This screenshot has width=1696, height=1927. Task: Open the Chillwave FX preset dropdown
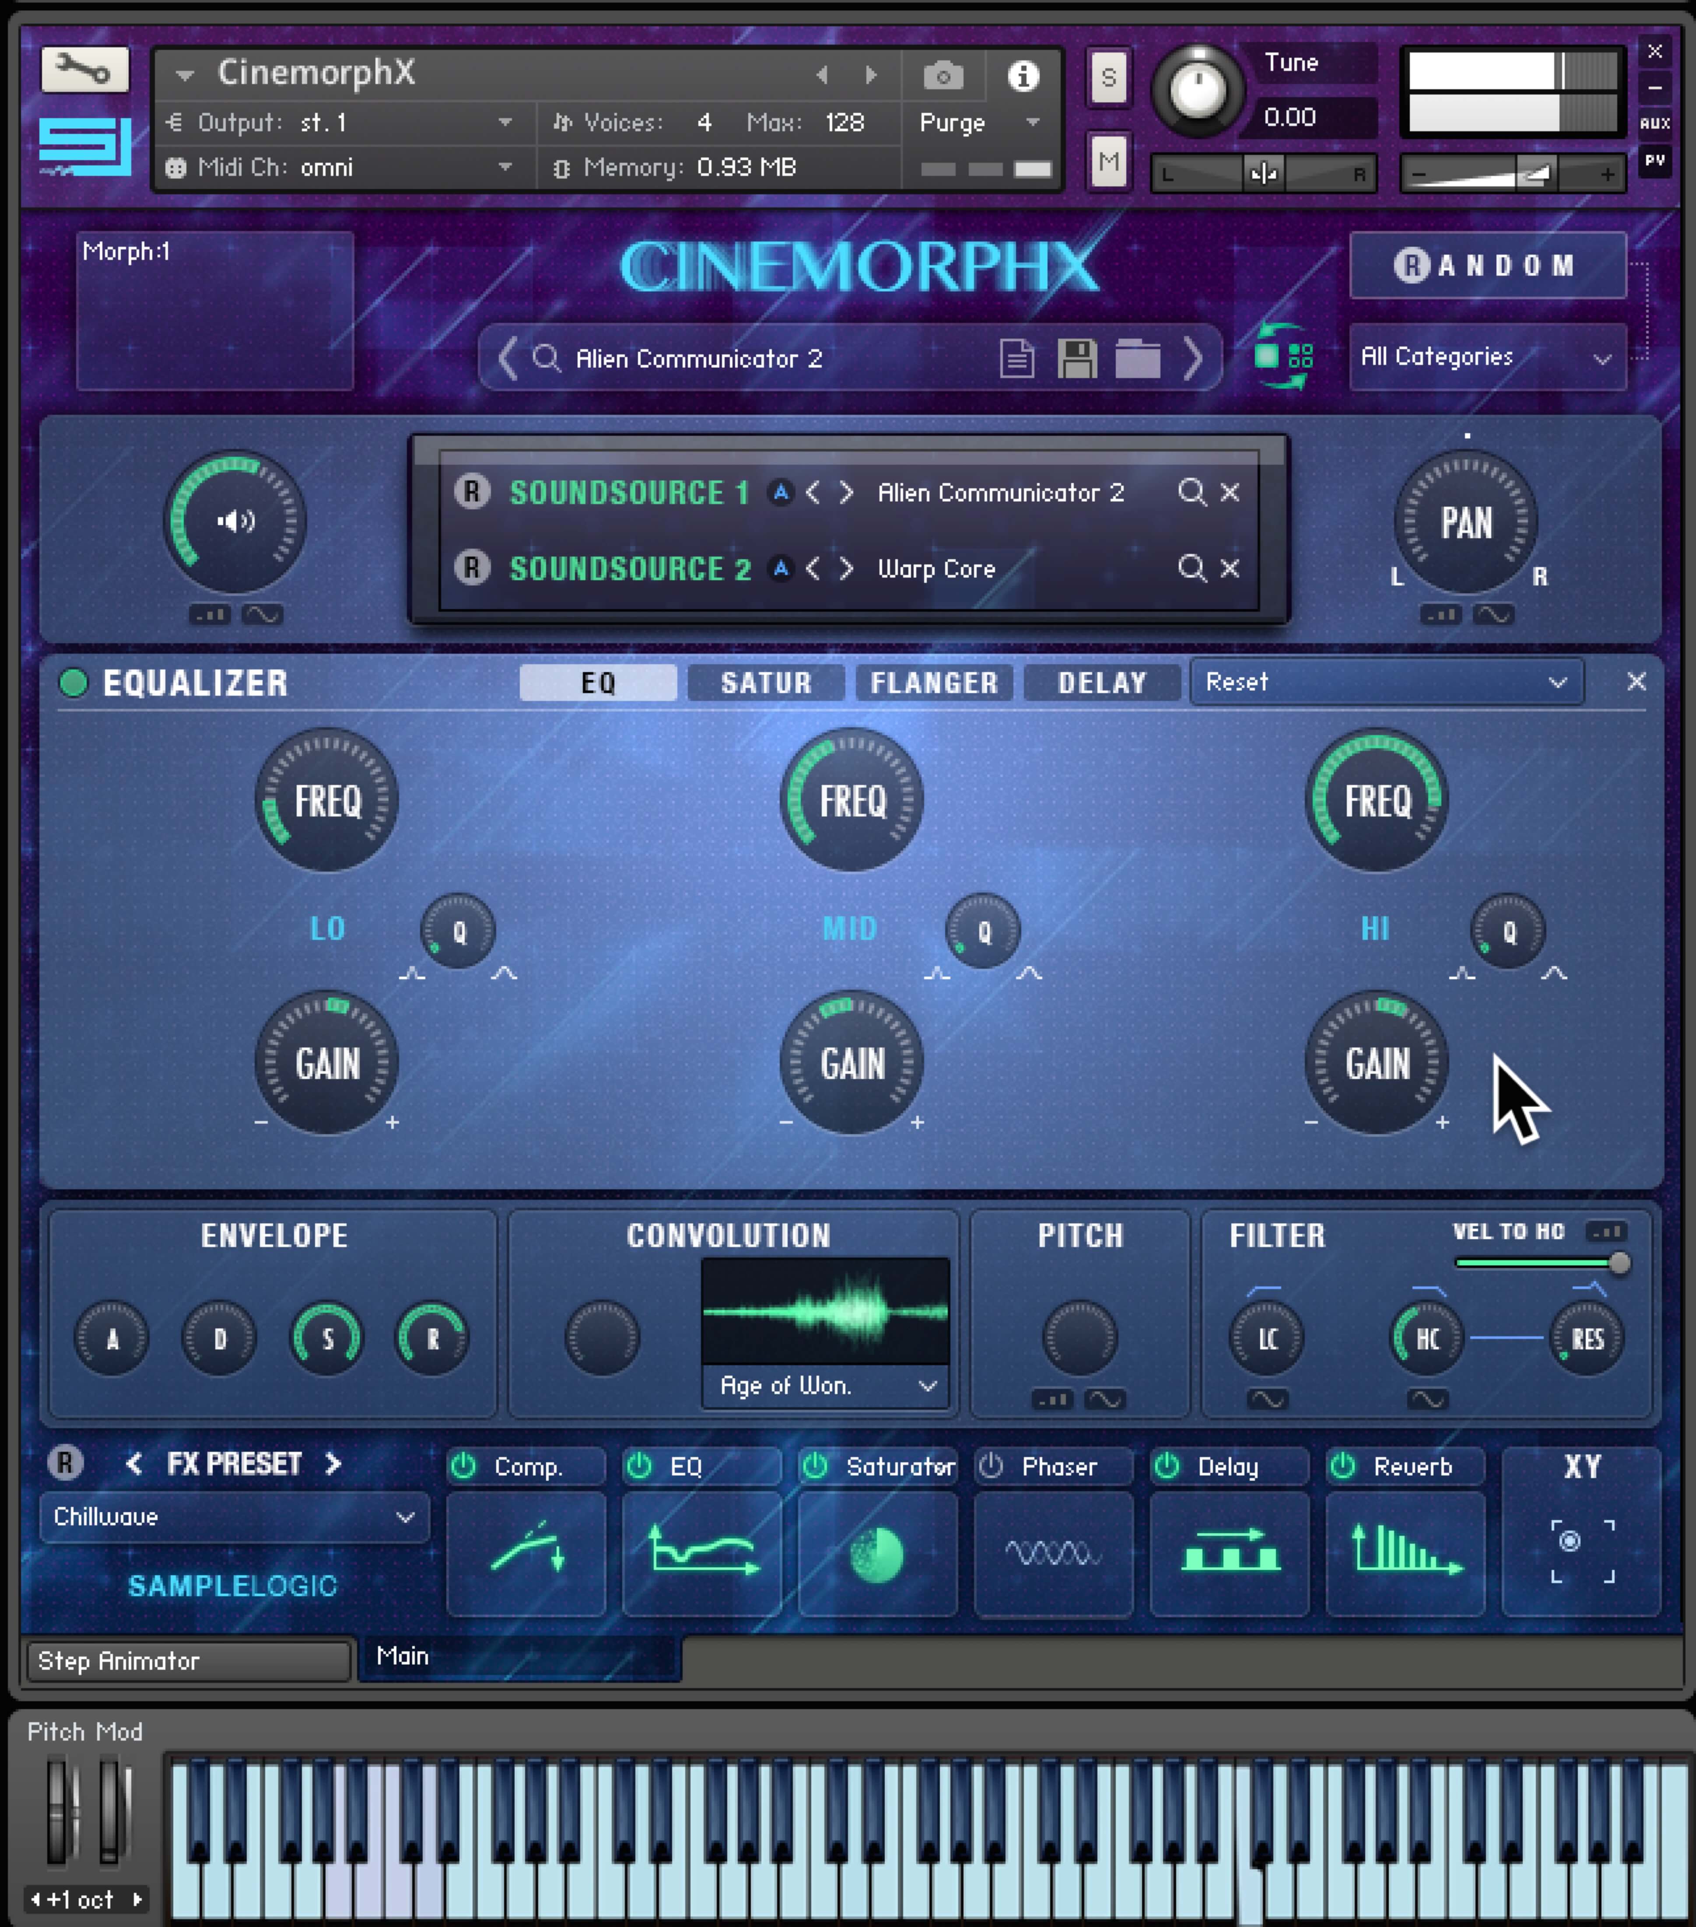tap(234, 1517)
